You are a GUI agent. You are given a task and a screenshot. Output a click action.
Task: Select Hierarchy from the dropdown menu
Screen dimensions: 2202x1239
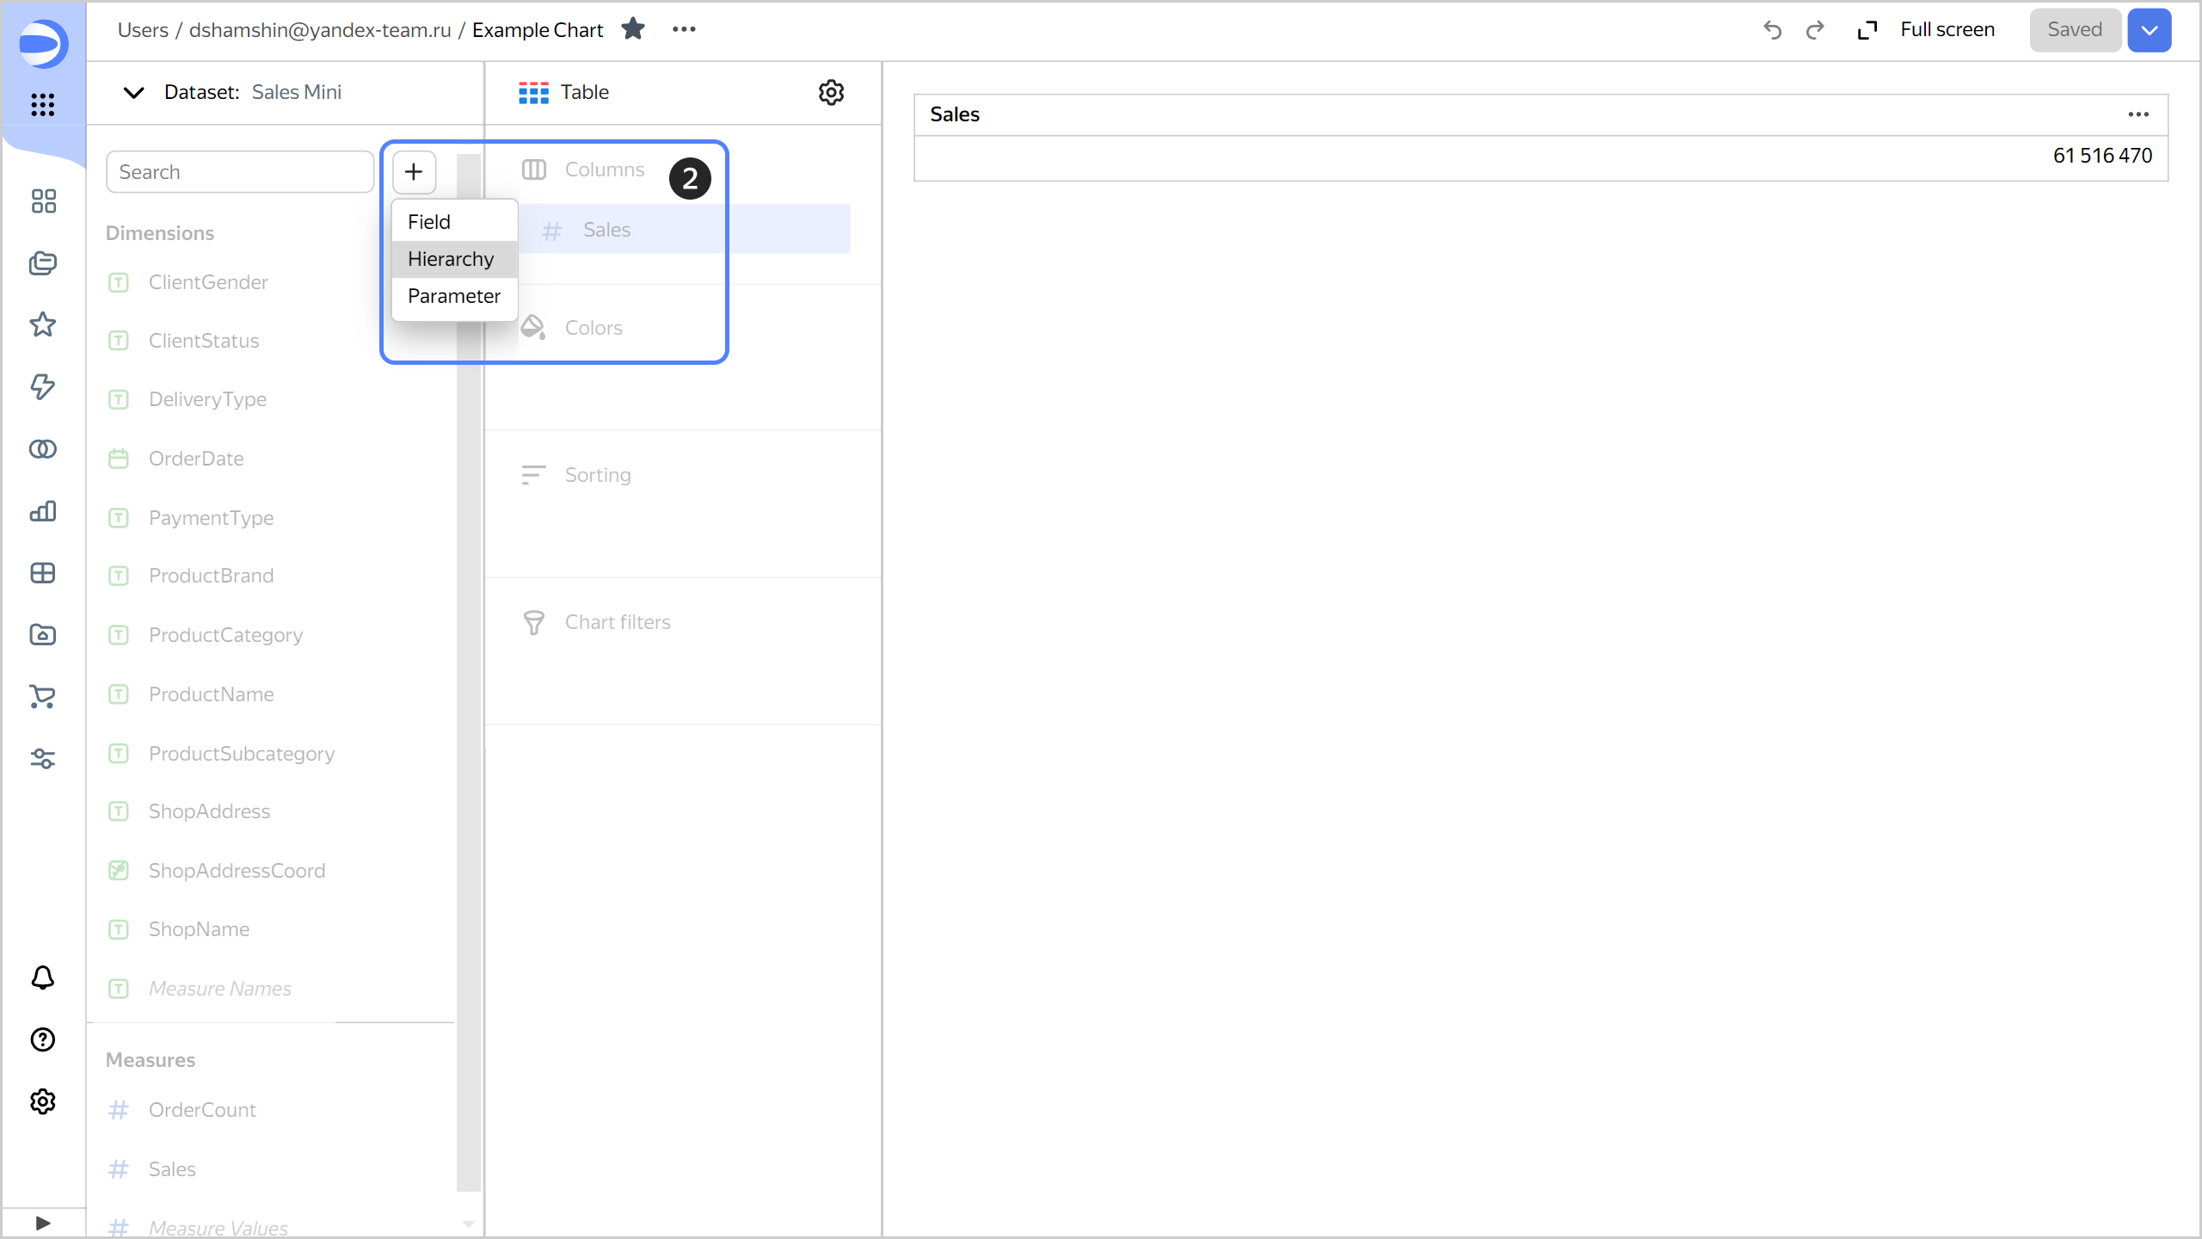point(451,259)
